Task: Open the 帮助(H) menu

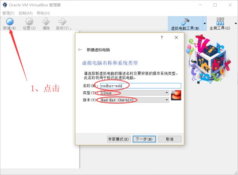Action: tap(43, 13)
